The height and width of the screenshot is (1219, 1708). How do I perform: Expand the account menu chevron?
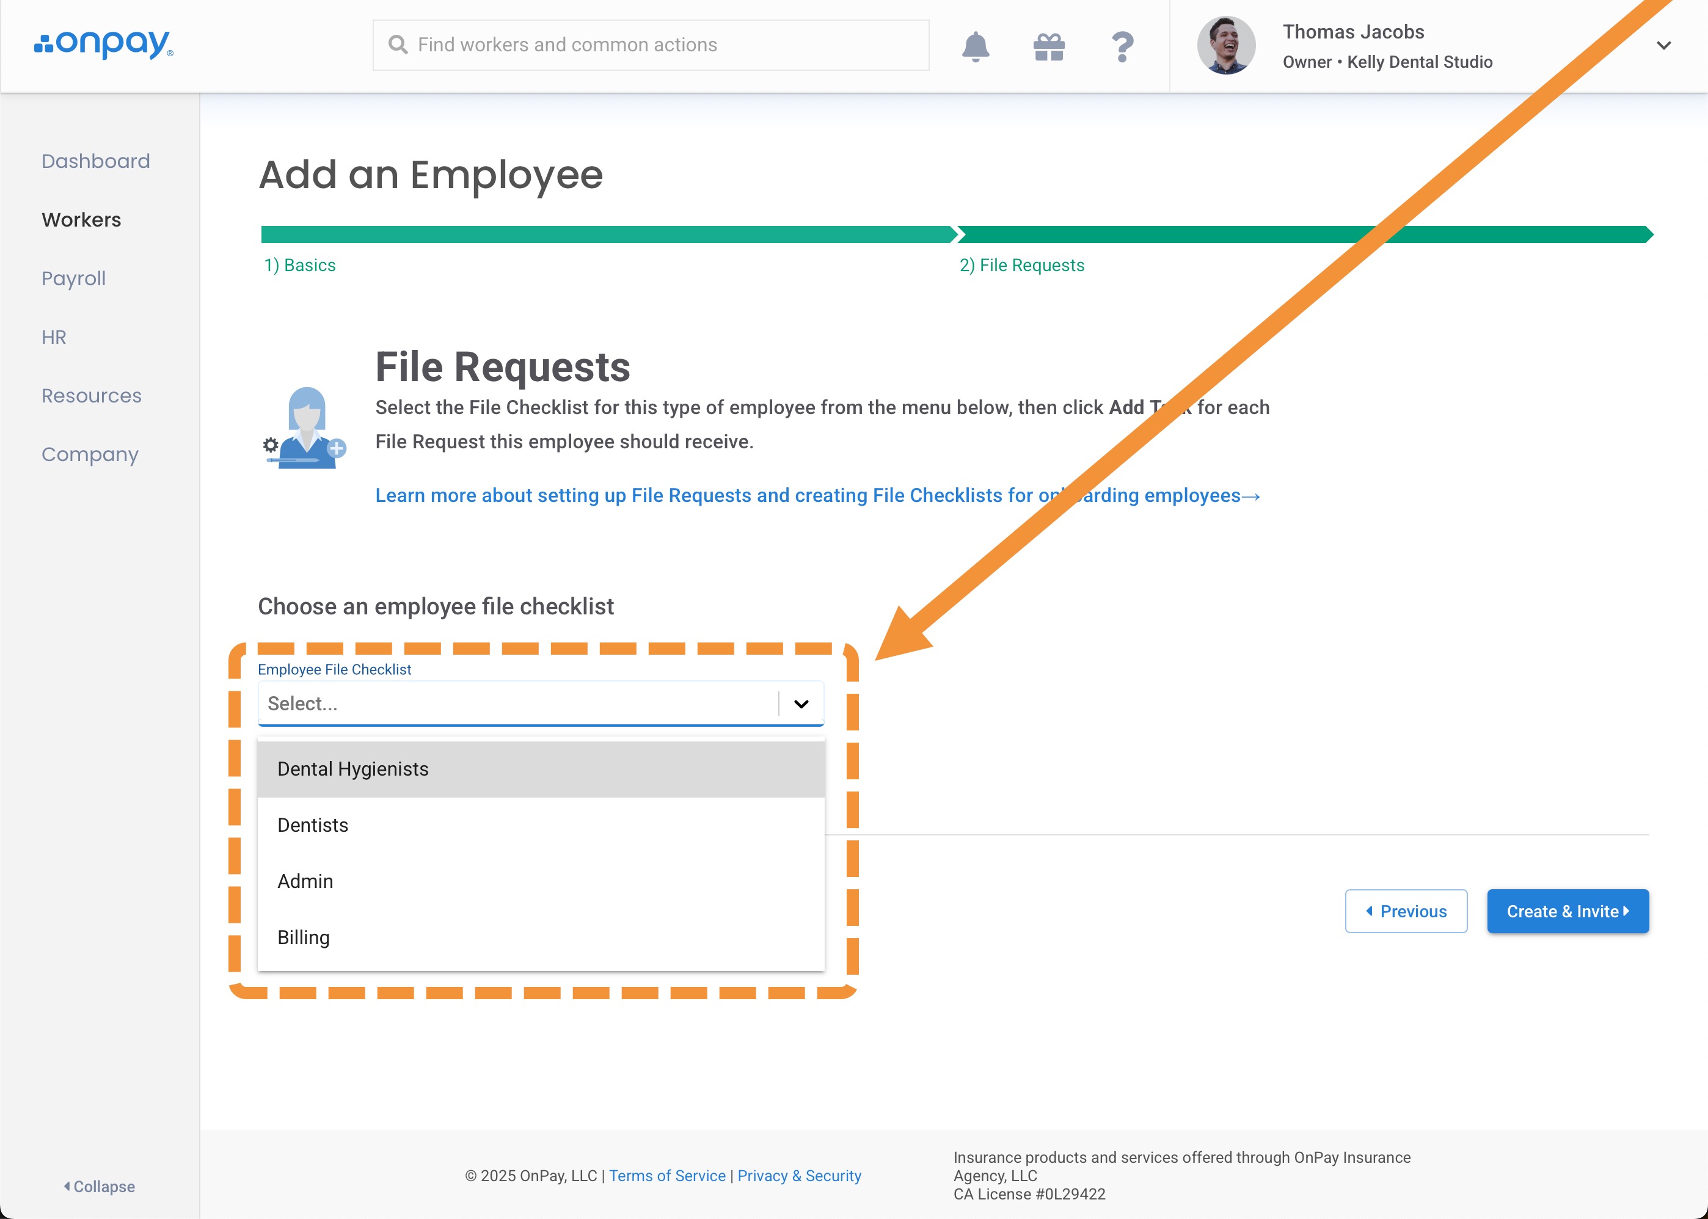[x=1663, y=45]
